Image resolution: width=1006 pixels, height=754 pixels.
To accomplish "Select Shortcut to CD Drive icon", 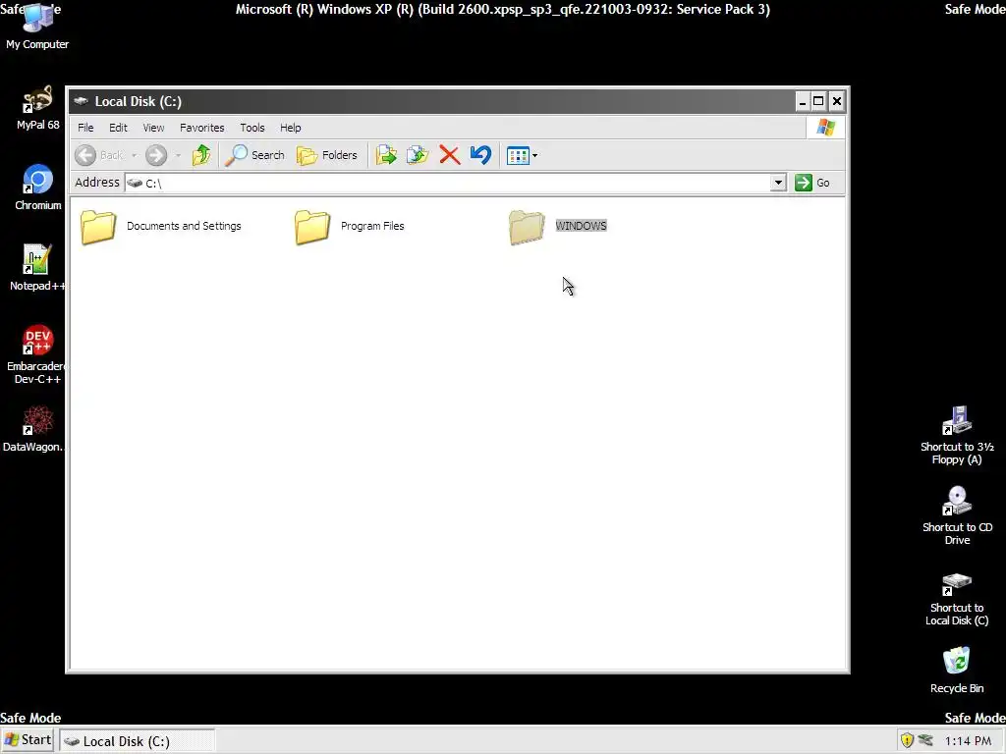I will [x=957, y=515].
